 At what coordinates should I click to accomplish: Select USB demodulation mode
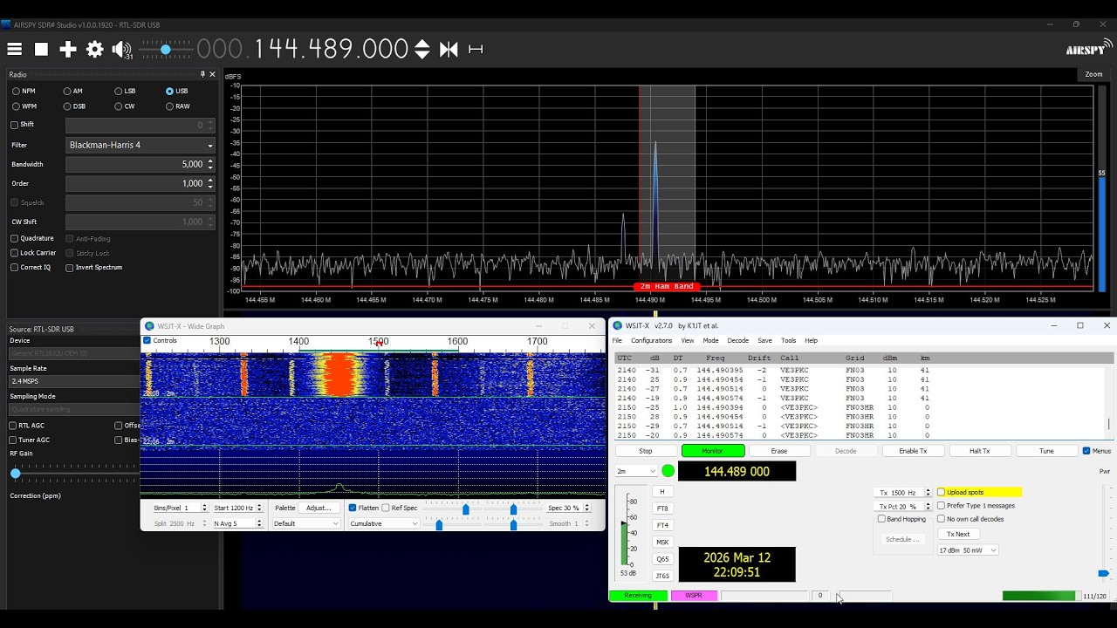pyautogui.click(x=176, y=91)
